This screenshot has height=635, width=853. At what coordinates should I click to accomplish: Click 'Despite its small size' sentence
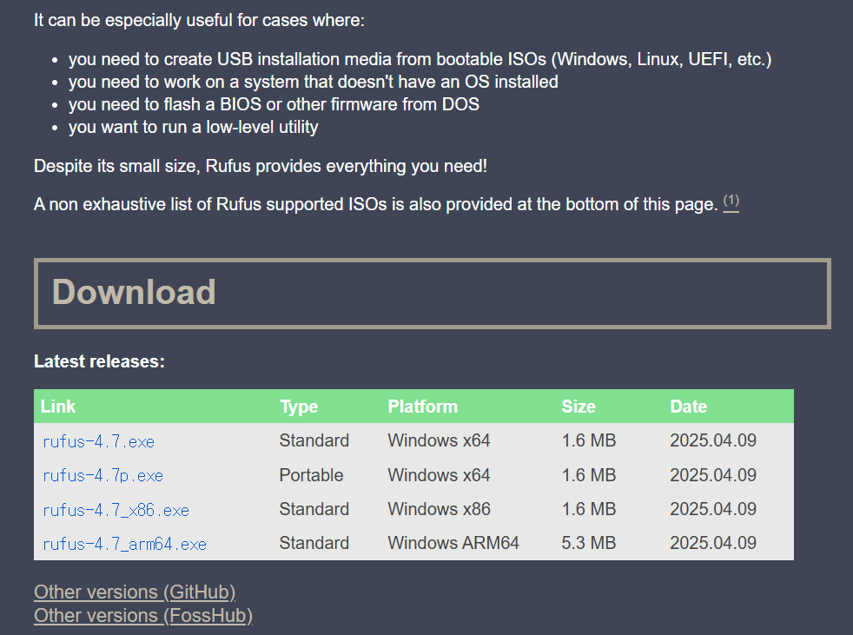(261, 166)
